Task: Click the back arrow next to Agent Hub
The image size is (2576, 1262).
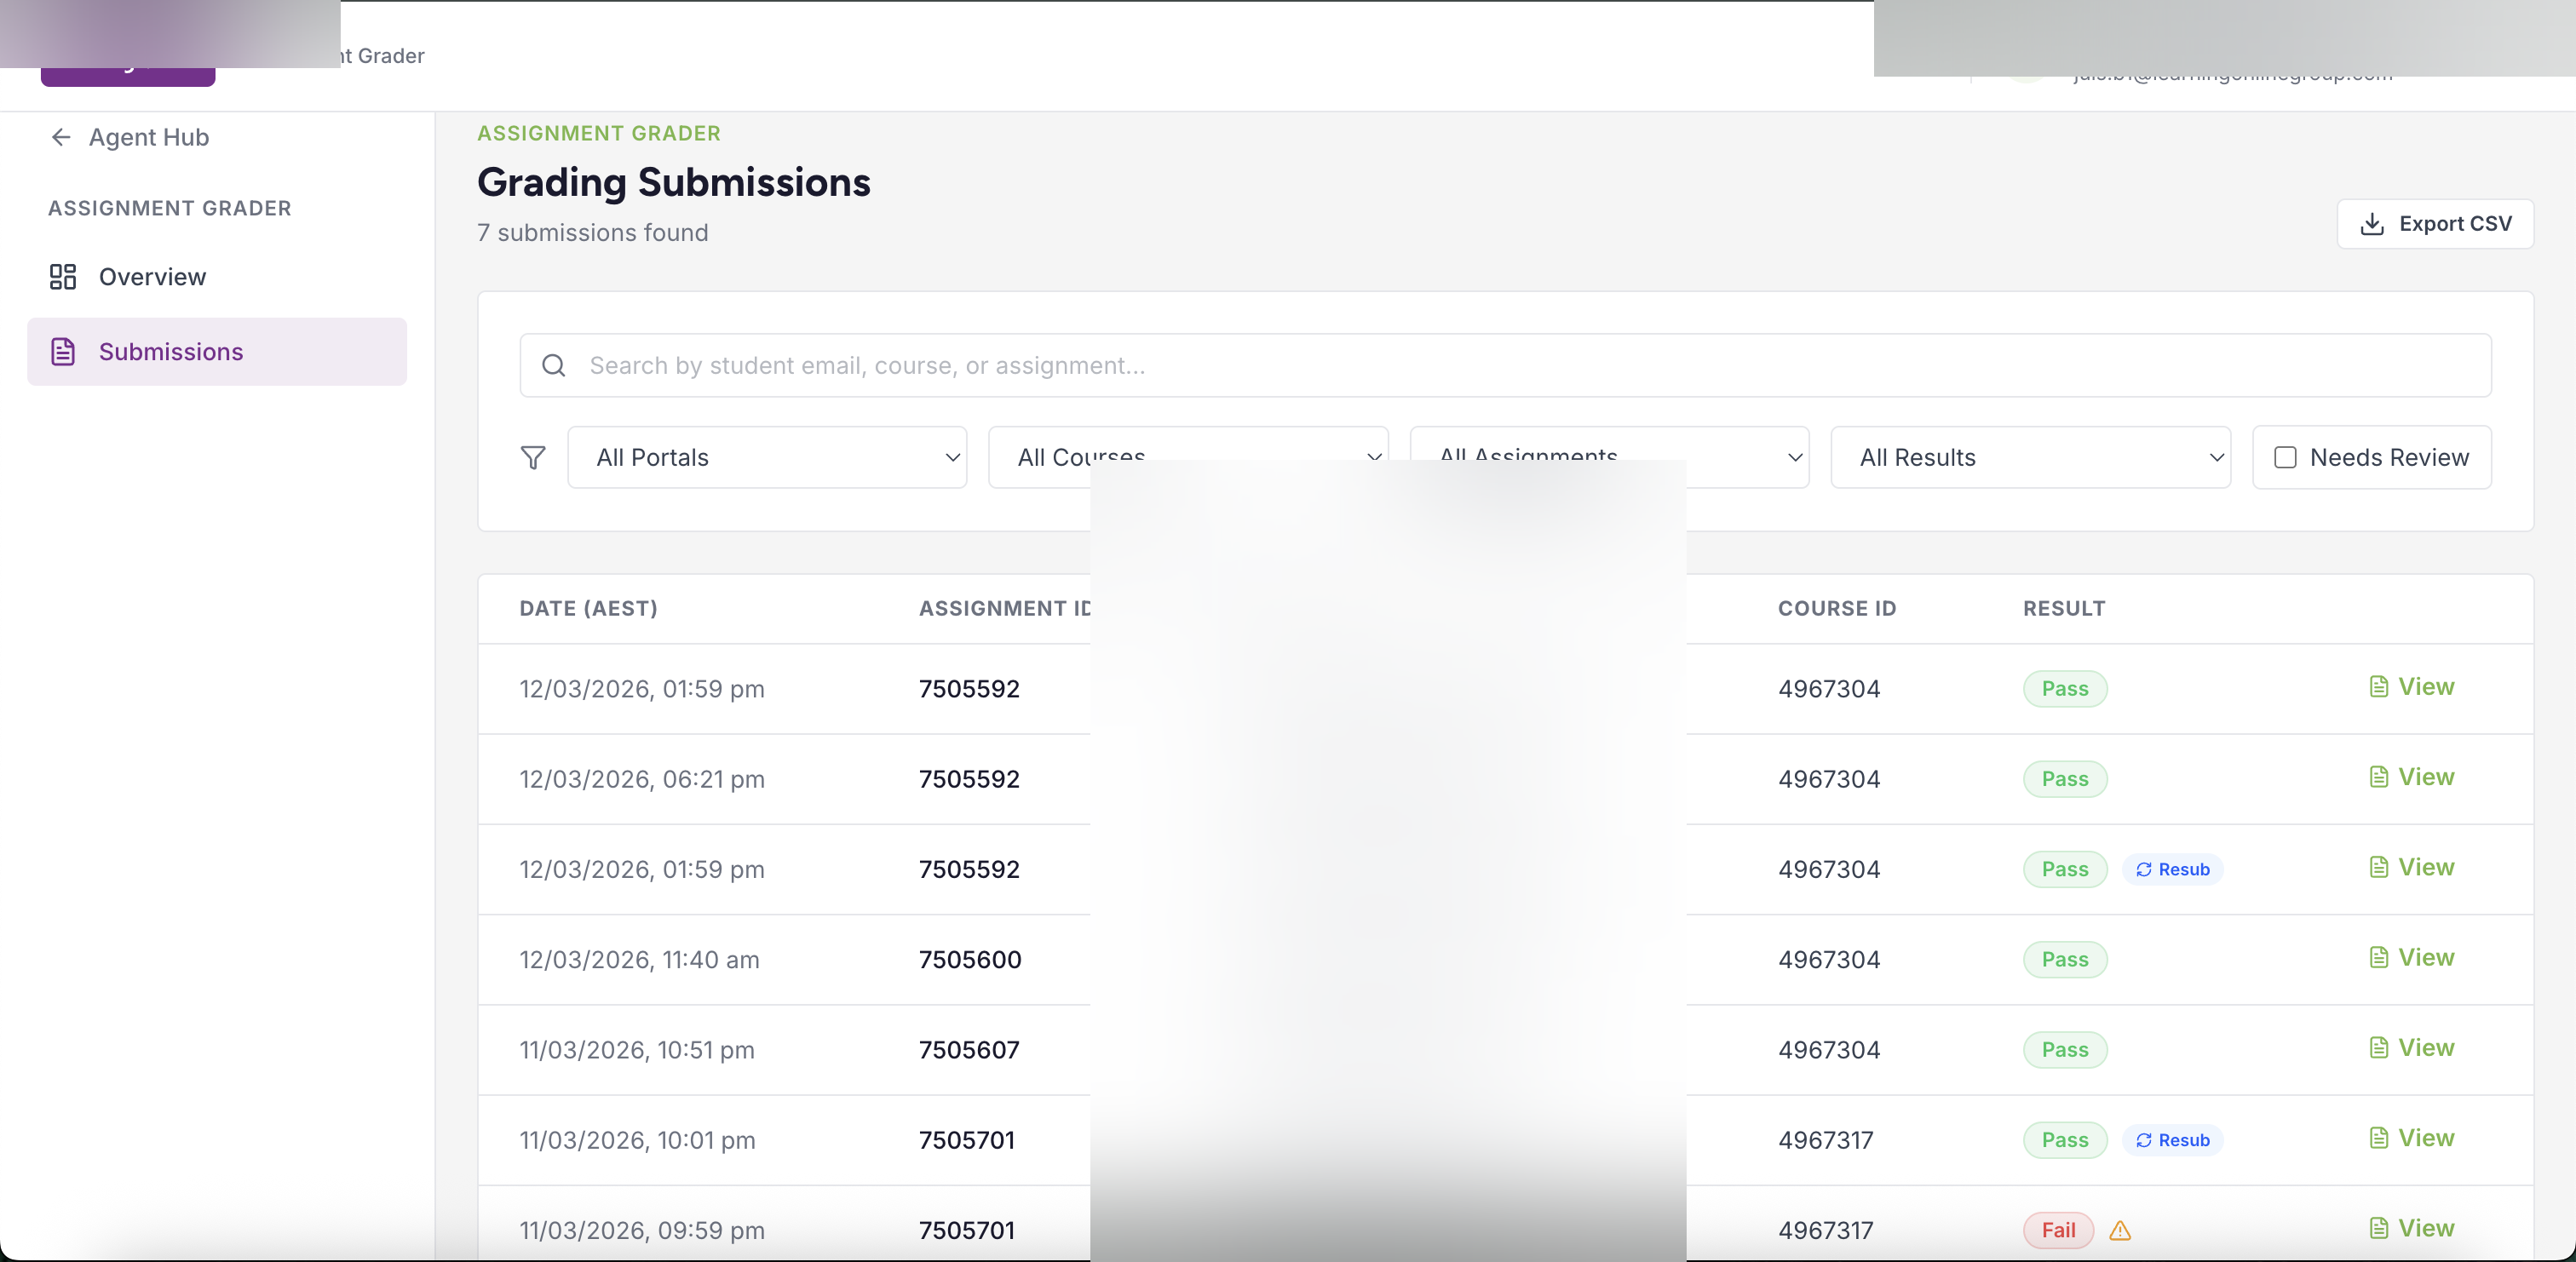Action: [x=61, y=137]
